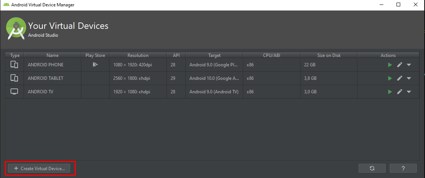This screenshot has width=425, height=178.
Task: Expand more actions dropdown for ANDROID TABLET
Action: click(409, 78)
